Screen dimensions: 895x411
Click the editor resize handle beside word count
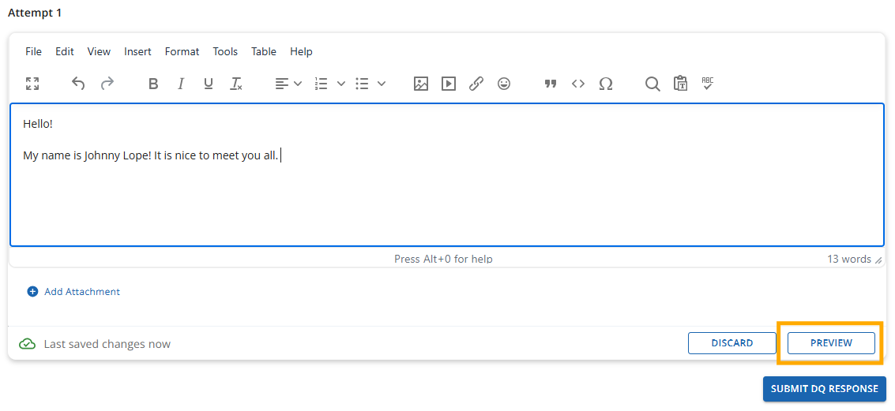[878, 260]
